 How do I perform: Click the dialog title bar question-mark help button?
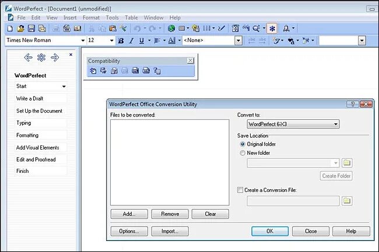click(x=353, y=104)
